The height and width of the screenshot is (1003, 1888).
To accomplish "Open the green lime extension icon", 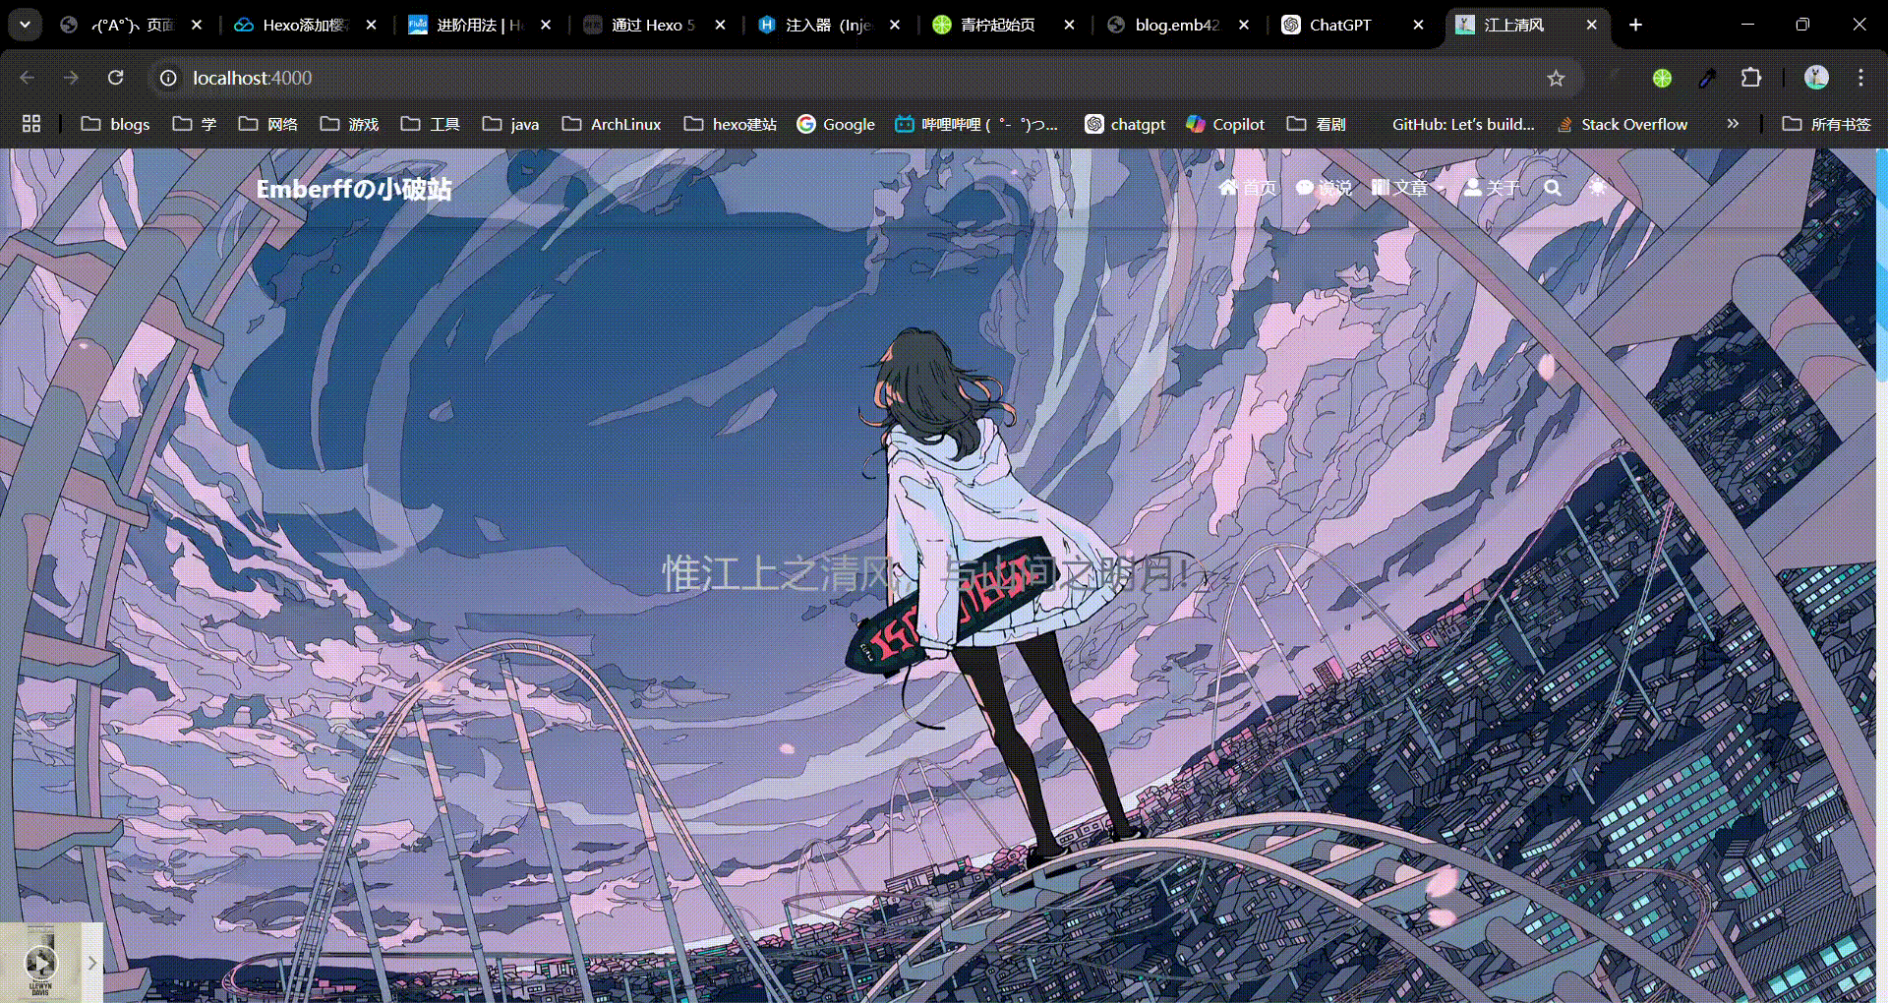I will 1662,78.
